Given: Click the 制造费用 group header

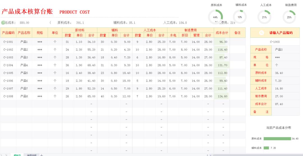Looking at the screenshot, I should tap(190, 30).
